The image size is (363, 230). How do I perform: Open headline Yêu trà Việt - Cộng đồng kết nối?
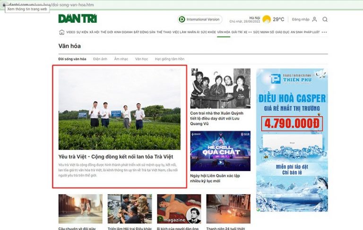pyautogui.click(x=116, y=157)
